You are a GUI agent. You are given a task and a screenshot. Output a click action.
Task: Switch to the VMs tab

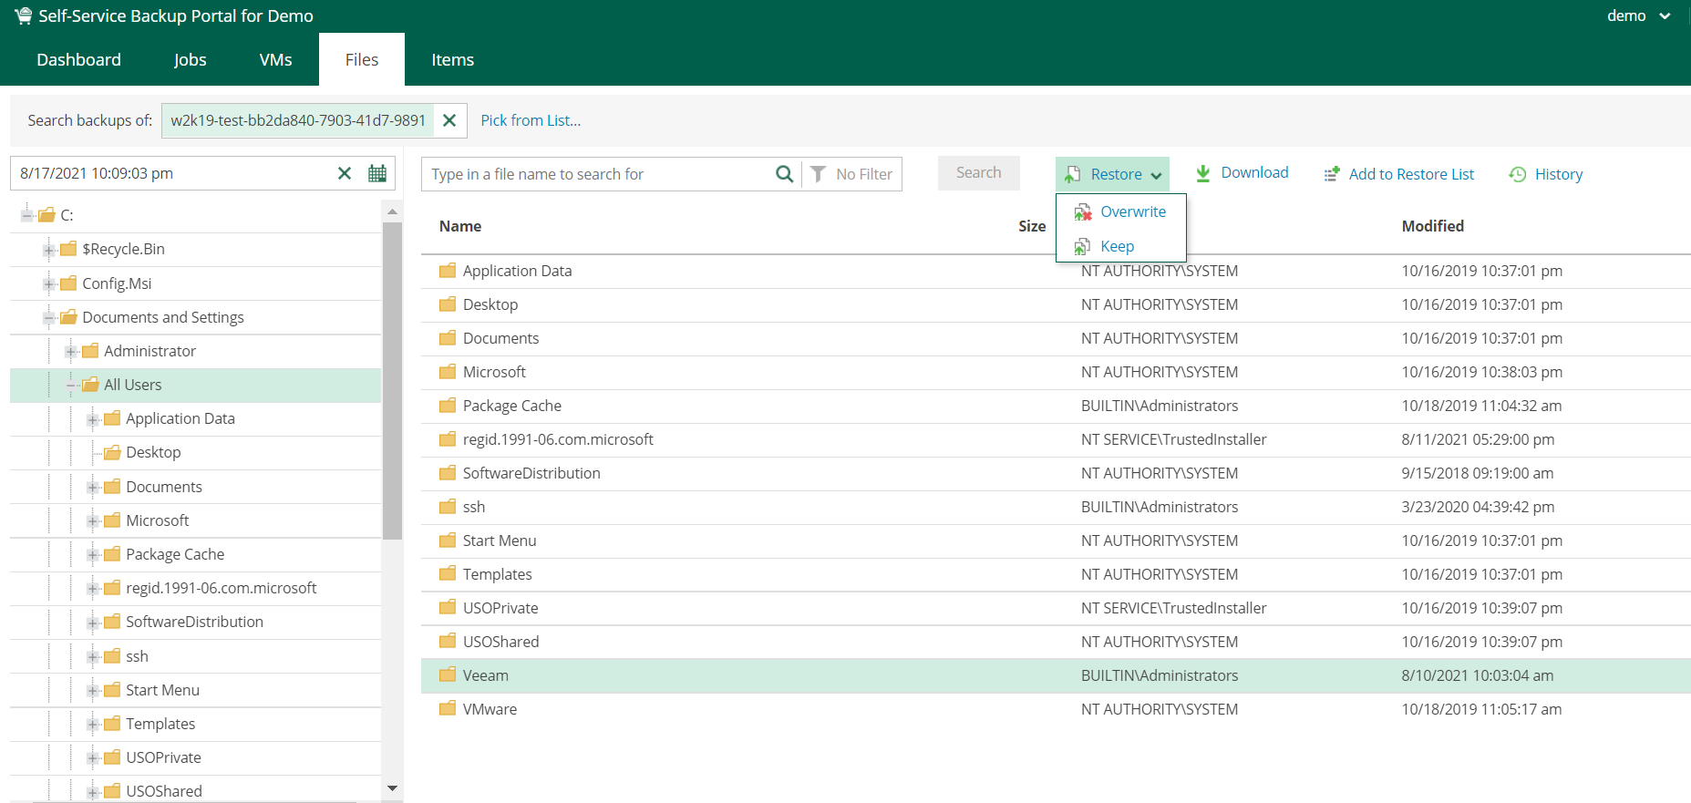tap(275, 60)
